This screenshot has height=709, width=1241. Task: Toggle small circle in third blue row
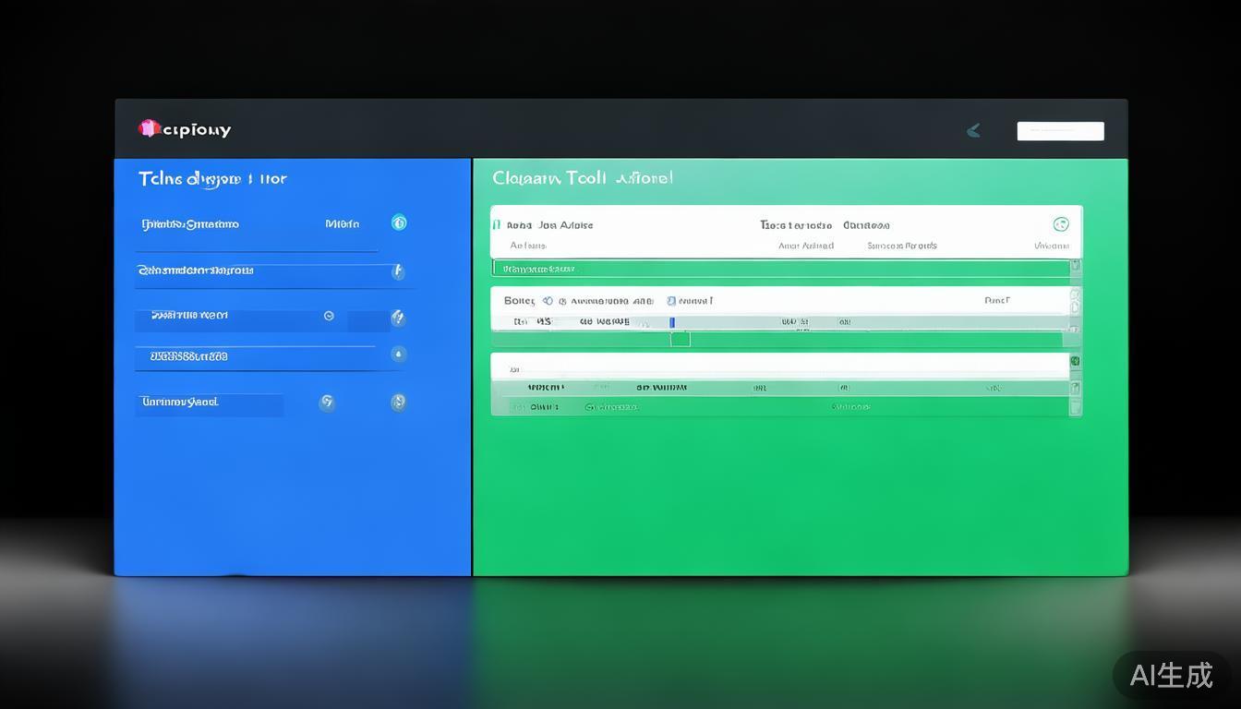point(329,316)
